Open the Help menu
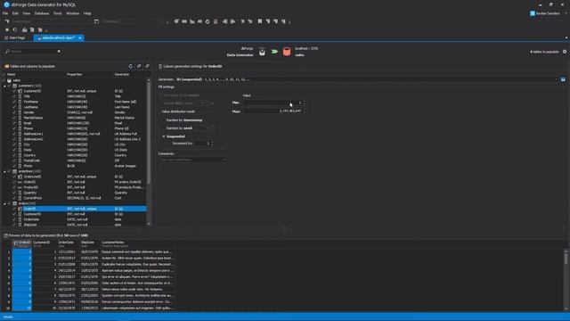This screenshot has height=321, width=570. 87,13
